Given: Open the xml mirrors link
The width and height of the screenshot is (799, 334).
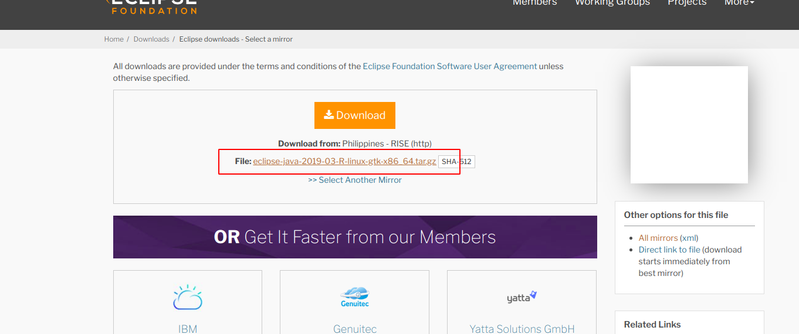Looking at the screenshot, I should click(689, 238).
